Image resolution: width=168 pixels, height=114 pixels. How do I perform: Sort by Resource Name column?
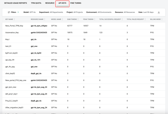45,19
